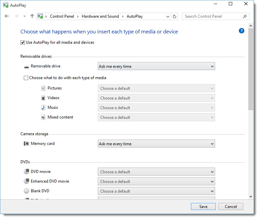Click the AutoPlay icon in address bar

pyautogui.click(x=40, y=16)
